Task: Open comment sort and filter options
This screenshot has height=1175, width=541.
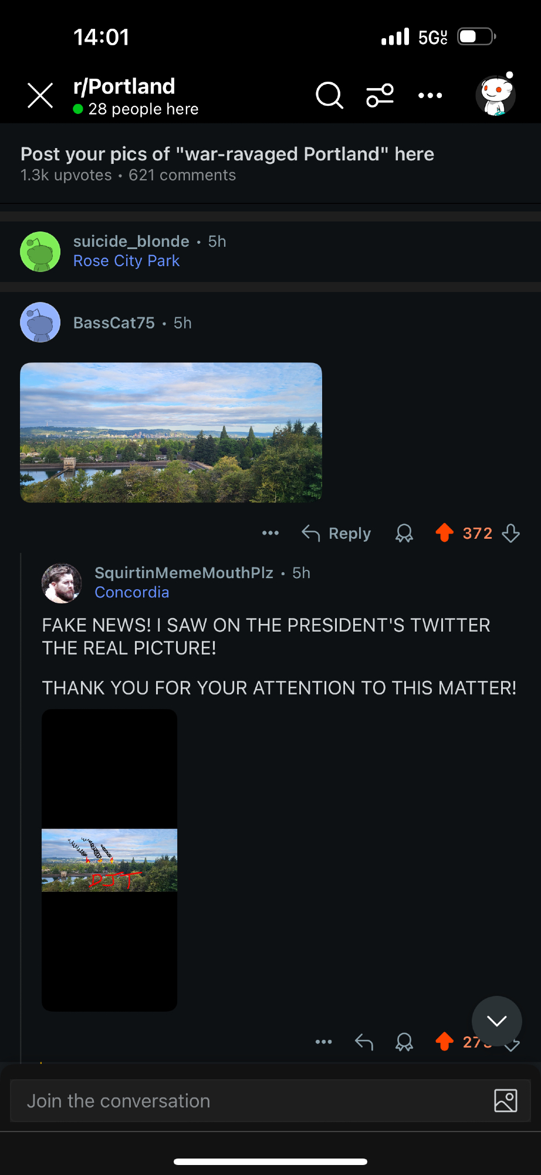Action: [380, 95]
